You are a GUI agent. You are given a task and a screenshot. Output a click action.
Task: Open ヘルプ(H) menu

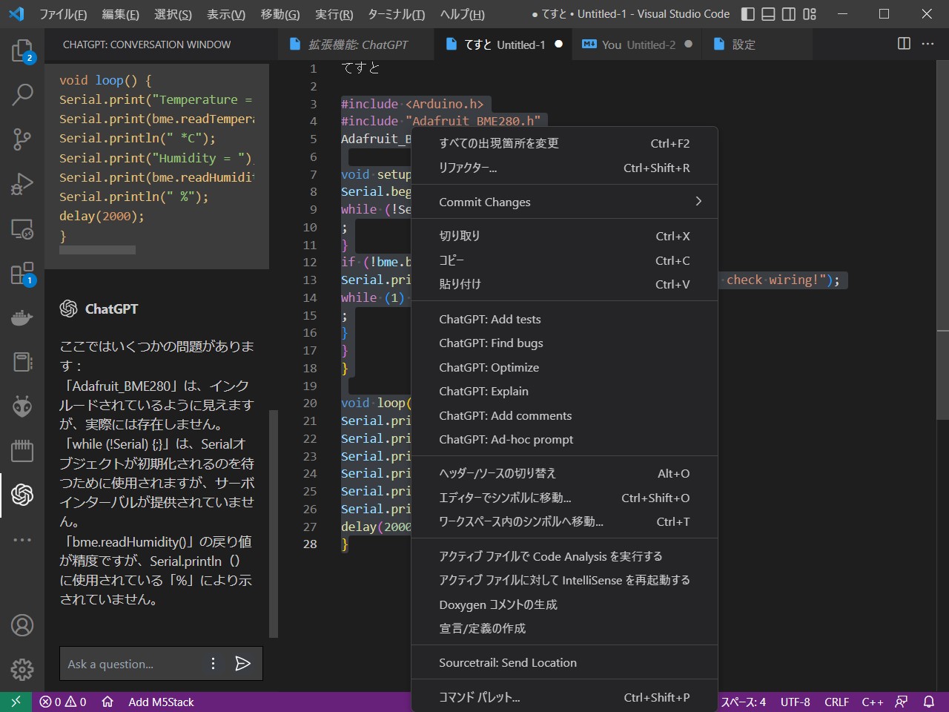pos(462,14)
